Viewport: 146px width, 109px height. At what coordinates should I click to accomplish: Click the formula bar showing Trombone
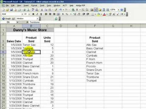point(87,22)
